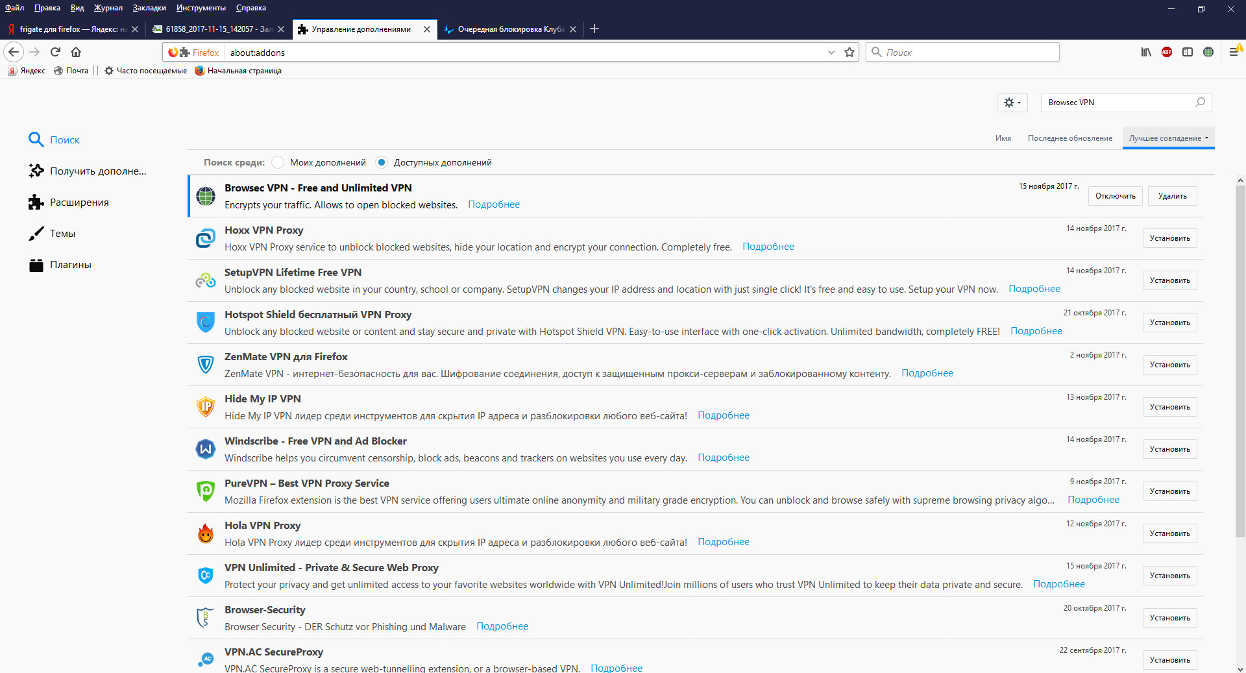This screenshot has height=673, width=1246.
Task: Open the 'Лучшее совпадение' sort dropdown
Action: (x=1169, y=138)
